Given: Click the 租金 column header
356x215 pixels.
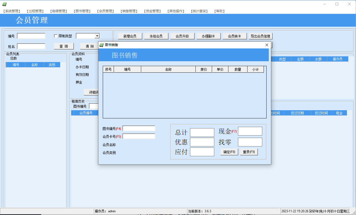Looking at the screenshot, I should [339, 113].
